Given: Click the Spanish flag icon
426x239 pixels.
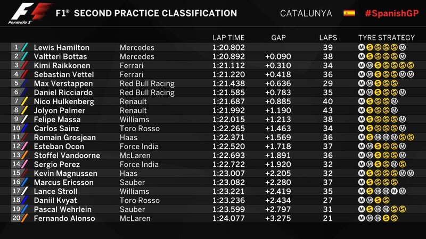Looking at the screenshot, I should tap(349, 13).
